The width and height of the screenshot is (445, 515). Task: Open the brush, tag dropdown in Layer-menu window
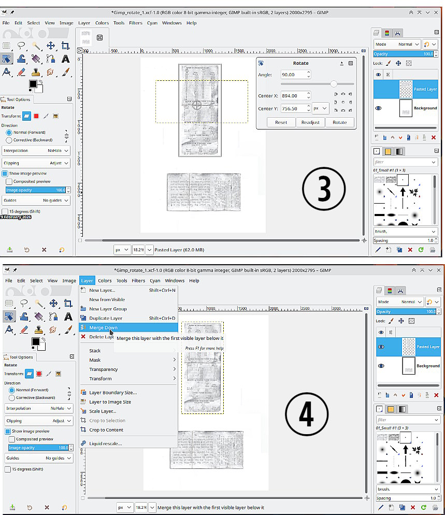pyautogui.click(x=408, y=489)
